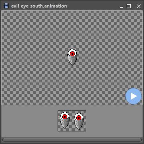This screenshot has height=144, width=144.
Task: Click empty gray area right of frame strip
Action: [114, 121]
